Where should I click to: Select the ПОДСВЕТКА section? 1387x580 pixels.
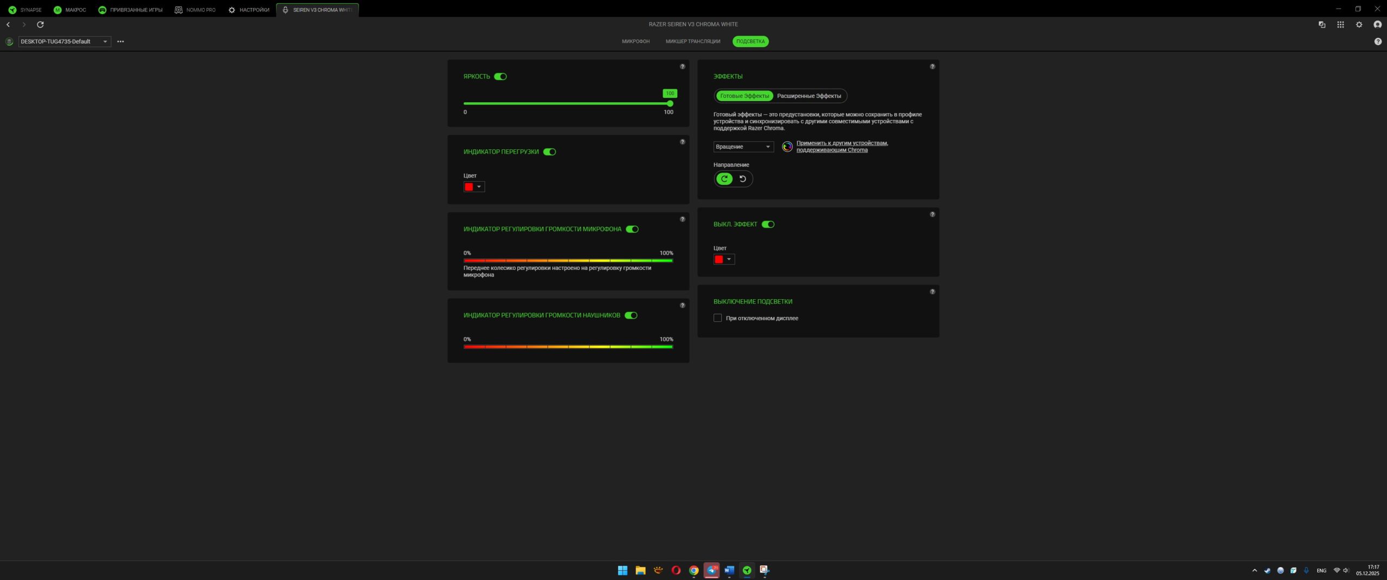[x=750, y=42]
